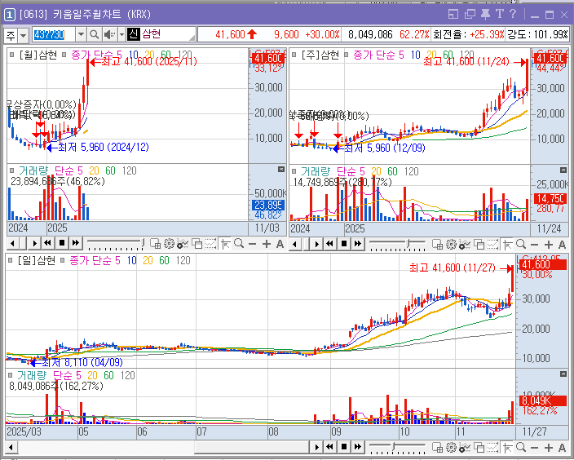Open the 주 period dropdown arrow

[23, 36]
